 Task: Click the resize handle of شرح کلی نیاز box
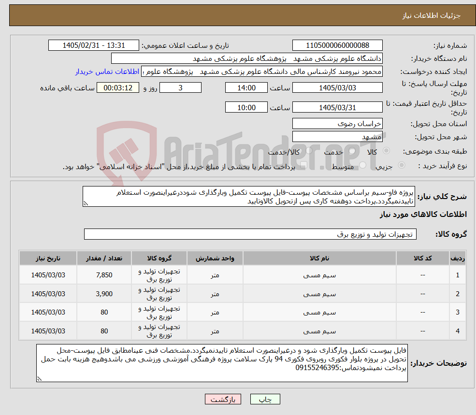[86, 203]
